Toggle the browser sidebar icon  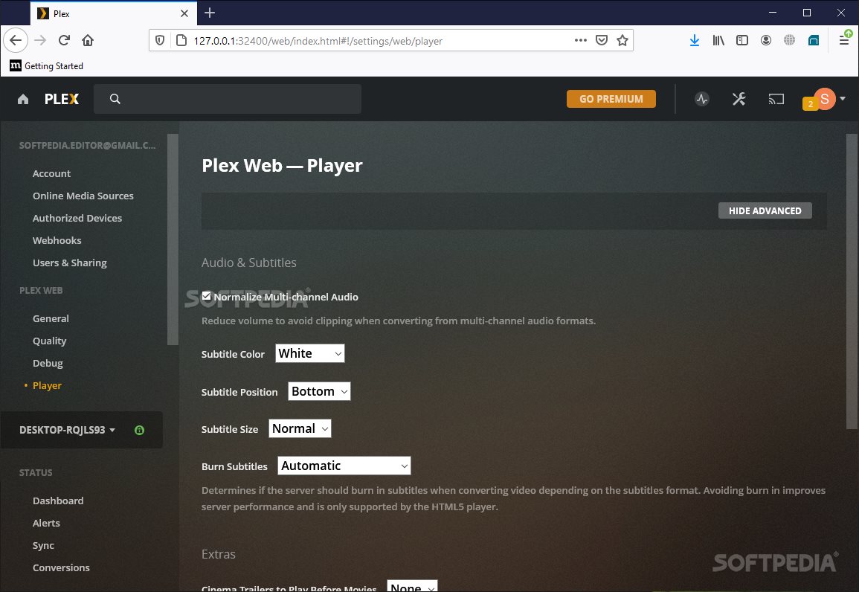[x=741, y=40]
